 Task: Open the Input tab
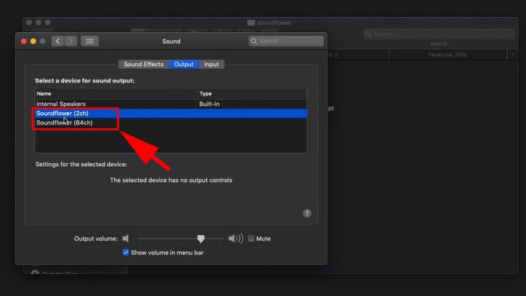coord(211,64)
